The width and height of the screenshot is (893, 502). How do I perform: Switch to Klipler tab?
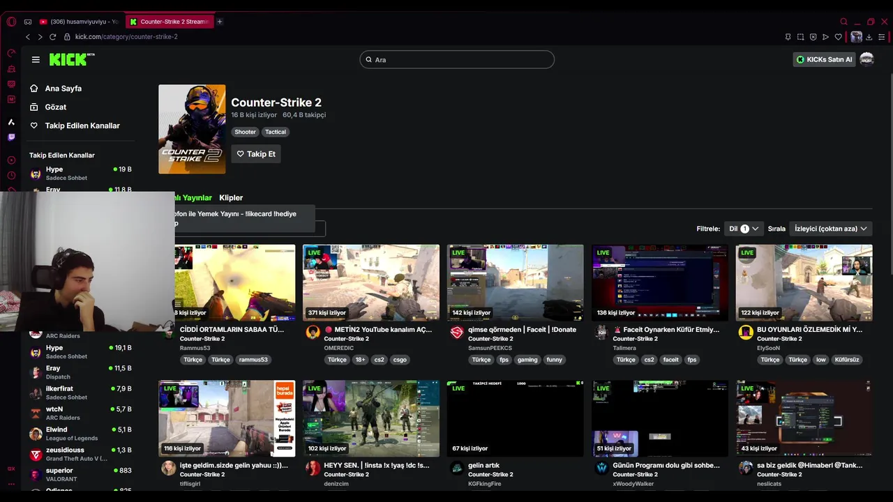[231, 198]
